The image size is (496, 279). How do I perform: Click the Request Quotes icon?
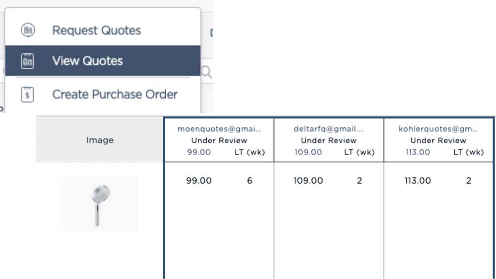tap(28, 30)
